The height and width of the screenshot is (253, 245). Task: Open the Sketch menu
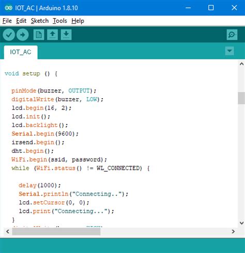click(x=40, y=21)
